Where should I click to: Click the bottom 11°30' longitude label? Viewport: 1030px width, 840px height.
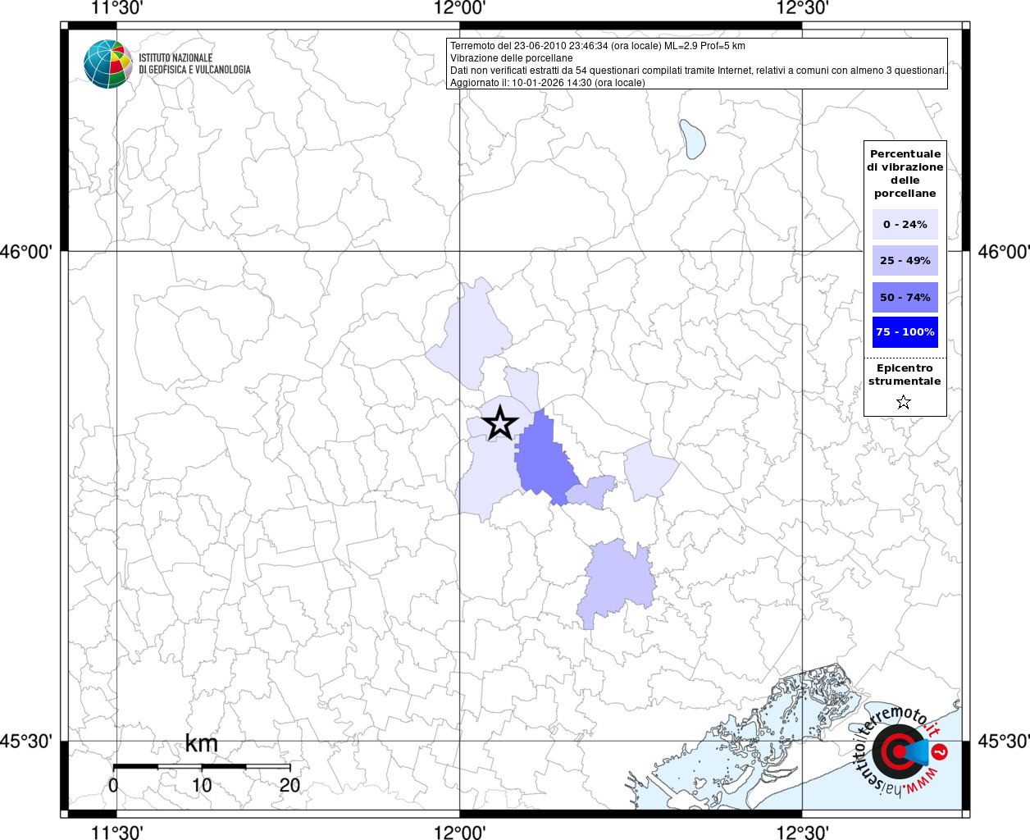pos(117,832)
